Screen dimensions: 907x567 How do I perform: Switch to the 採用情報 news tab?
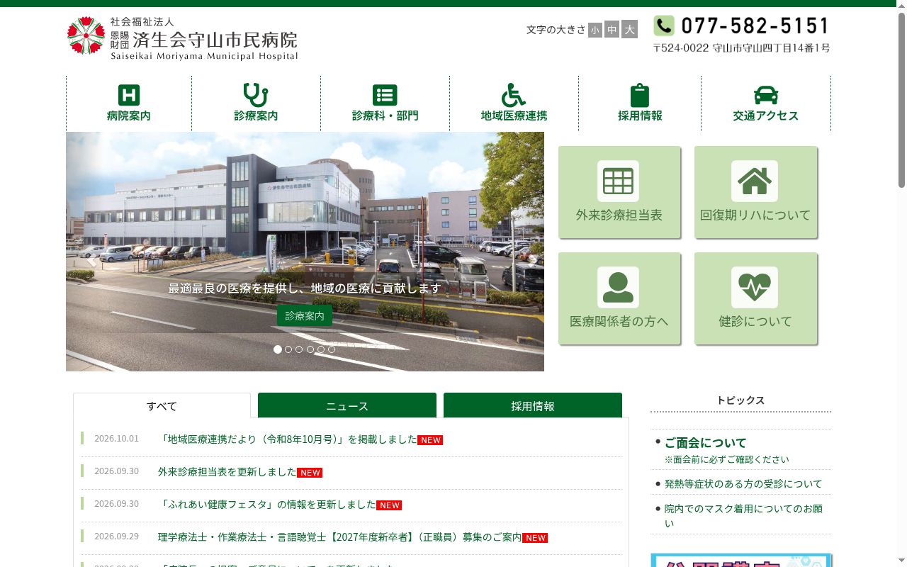coord(533,405)
